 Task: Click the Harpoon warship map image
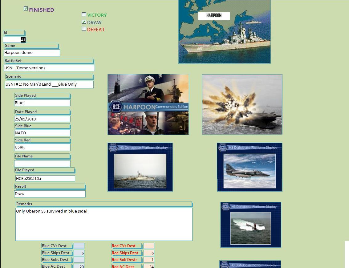click(224, 32)
